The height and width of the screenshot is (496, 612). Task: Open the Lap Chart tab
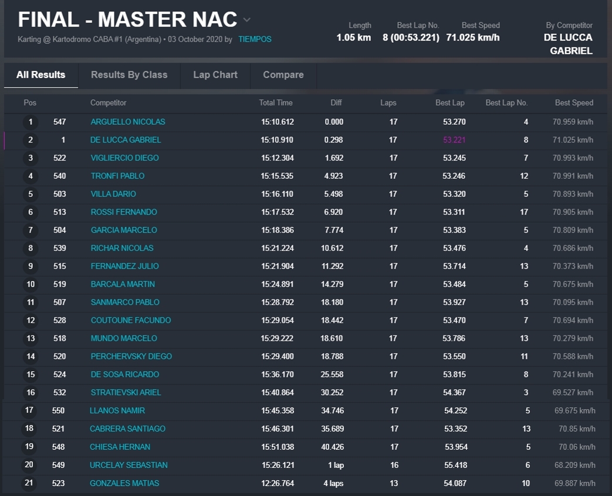(x=215, y=75)
